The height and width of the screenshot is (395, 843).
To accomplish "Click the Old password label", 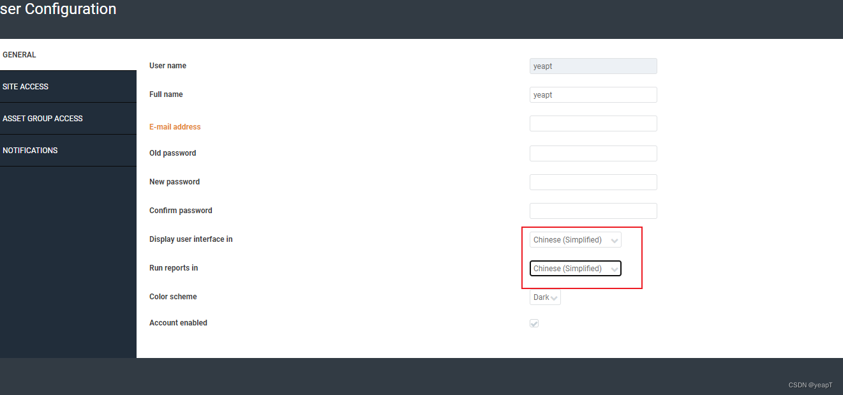I will click(172, 153).
